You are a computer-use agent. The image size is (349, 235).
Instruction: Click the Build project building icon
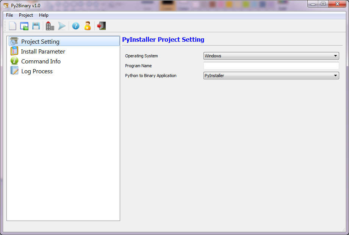click(50, 26)
